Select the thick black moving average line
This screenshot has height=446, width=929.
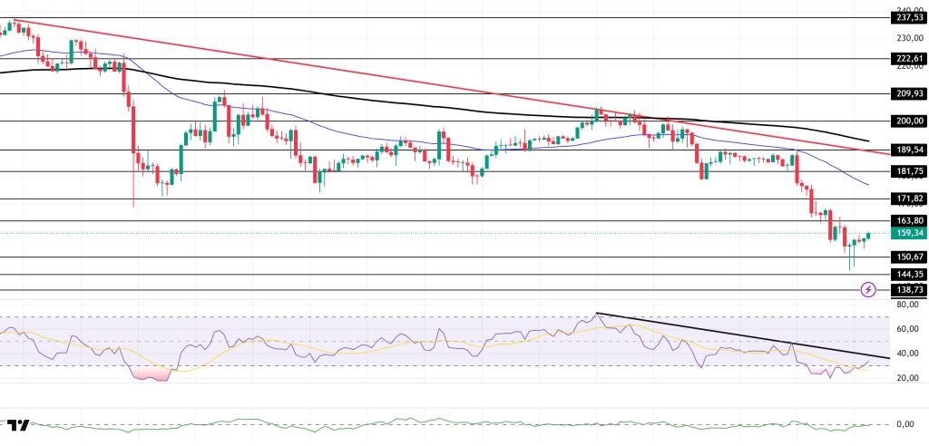(363, 98)
